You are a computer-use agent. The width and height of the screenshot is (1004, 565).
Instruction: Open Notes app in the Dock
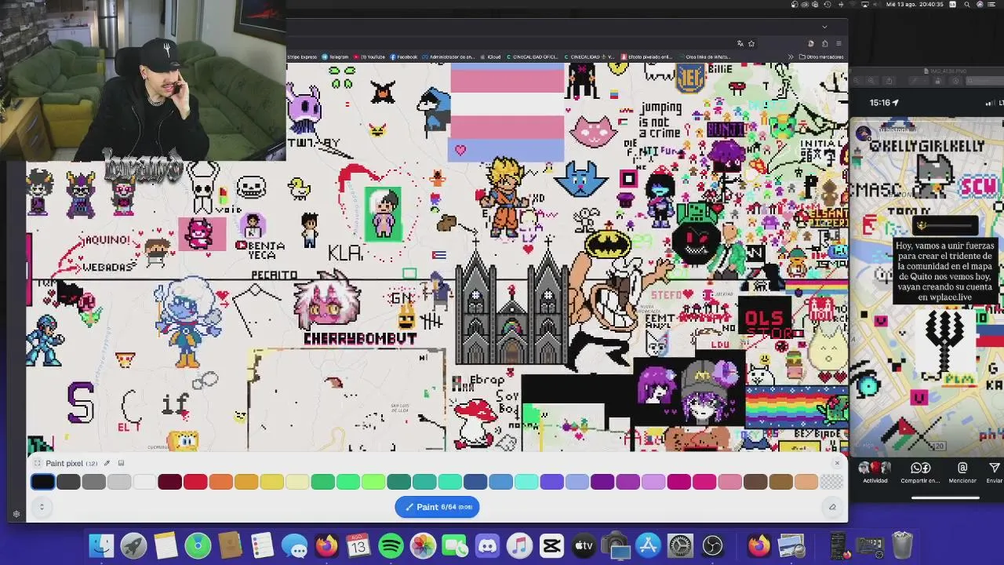(166, 545)
